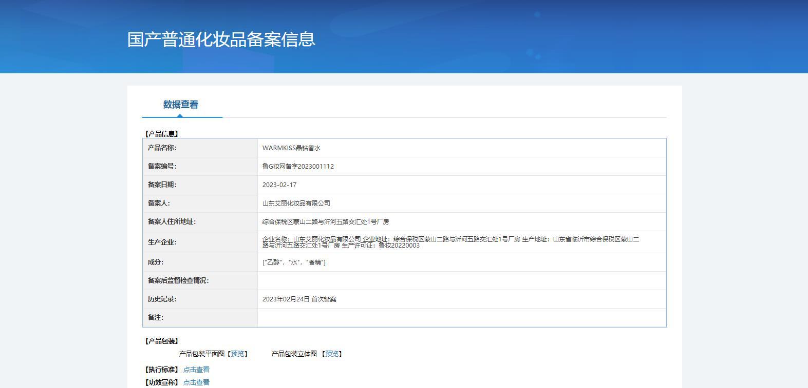Open the 数据查看 tab
This screenshot has width=808, height=388.
coord(181,105)
